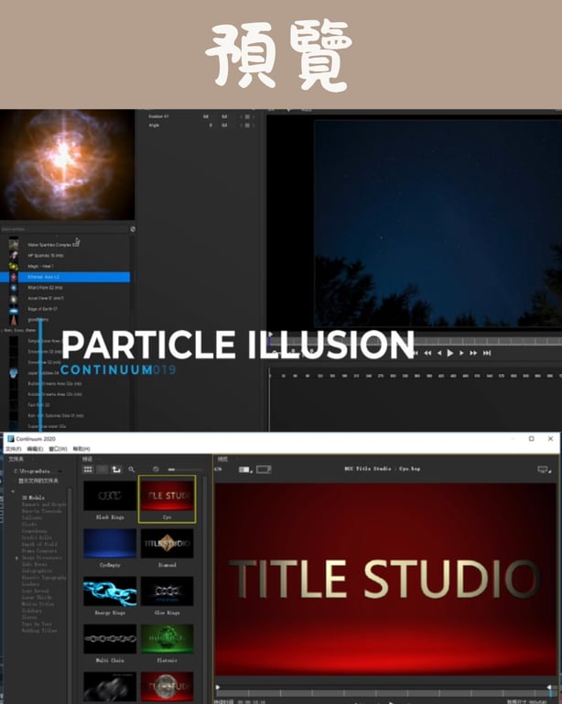This screenshot has height=704, width=562.
Task: Select the 3D Models folder
Action: [33, 498]
